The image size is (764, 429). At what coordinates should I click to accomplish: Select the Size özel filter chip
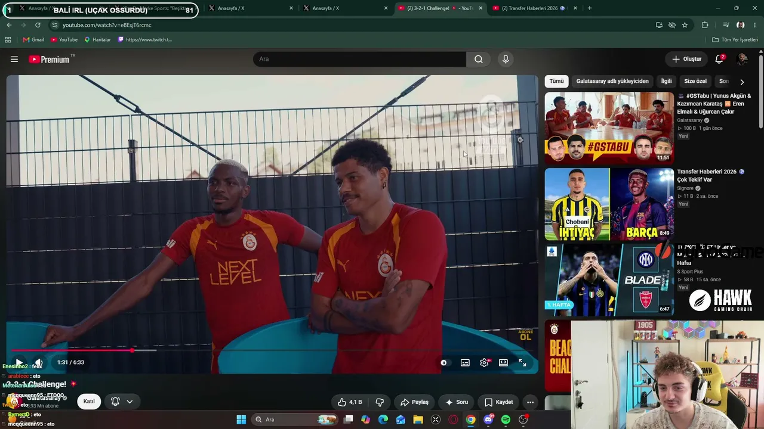(x=695, y=81)
